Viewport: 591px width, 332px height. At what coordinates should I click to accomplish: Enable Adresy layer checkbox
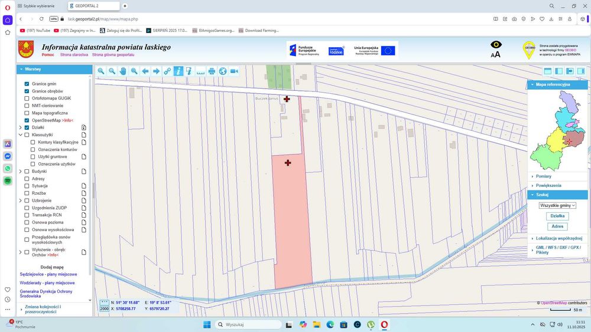[x=27, y=179]
